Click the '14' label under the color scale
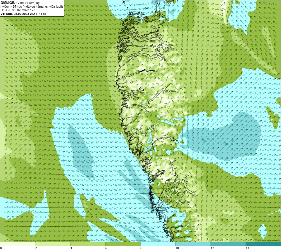This screenshot has width=281, height=250. coord(248,248)
